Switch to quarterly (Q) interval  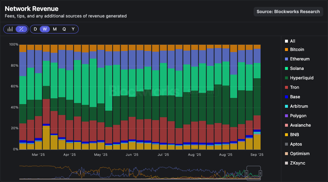[64, 29]
